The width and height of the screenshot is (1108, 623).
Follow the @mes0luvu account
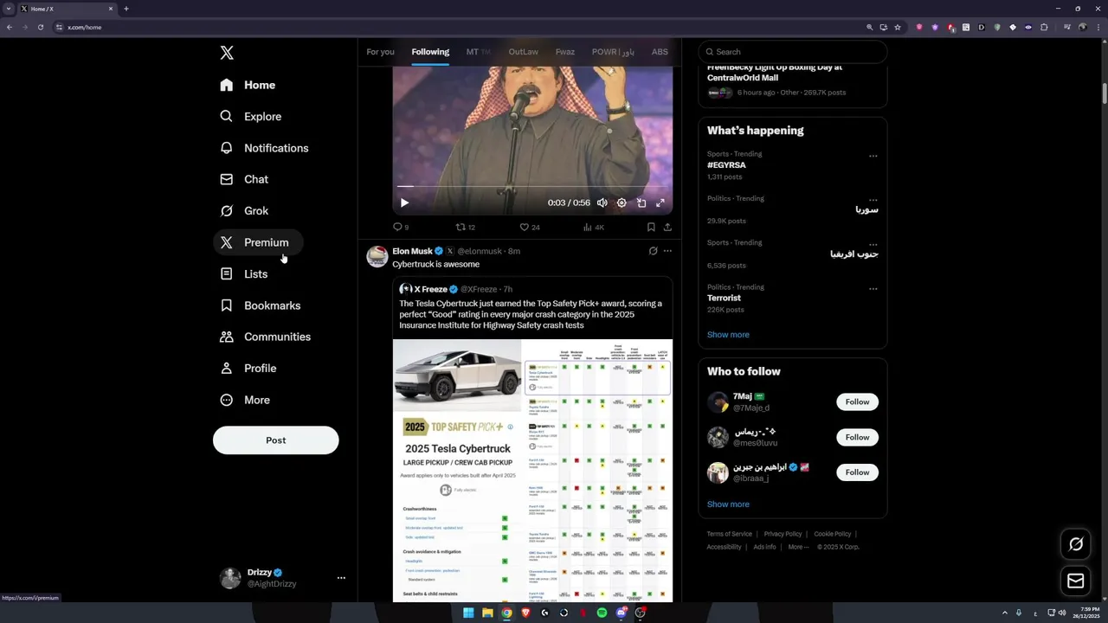click(857, 437)
